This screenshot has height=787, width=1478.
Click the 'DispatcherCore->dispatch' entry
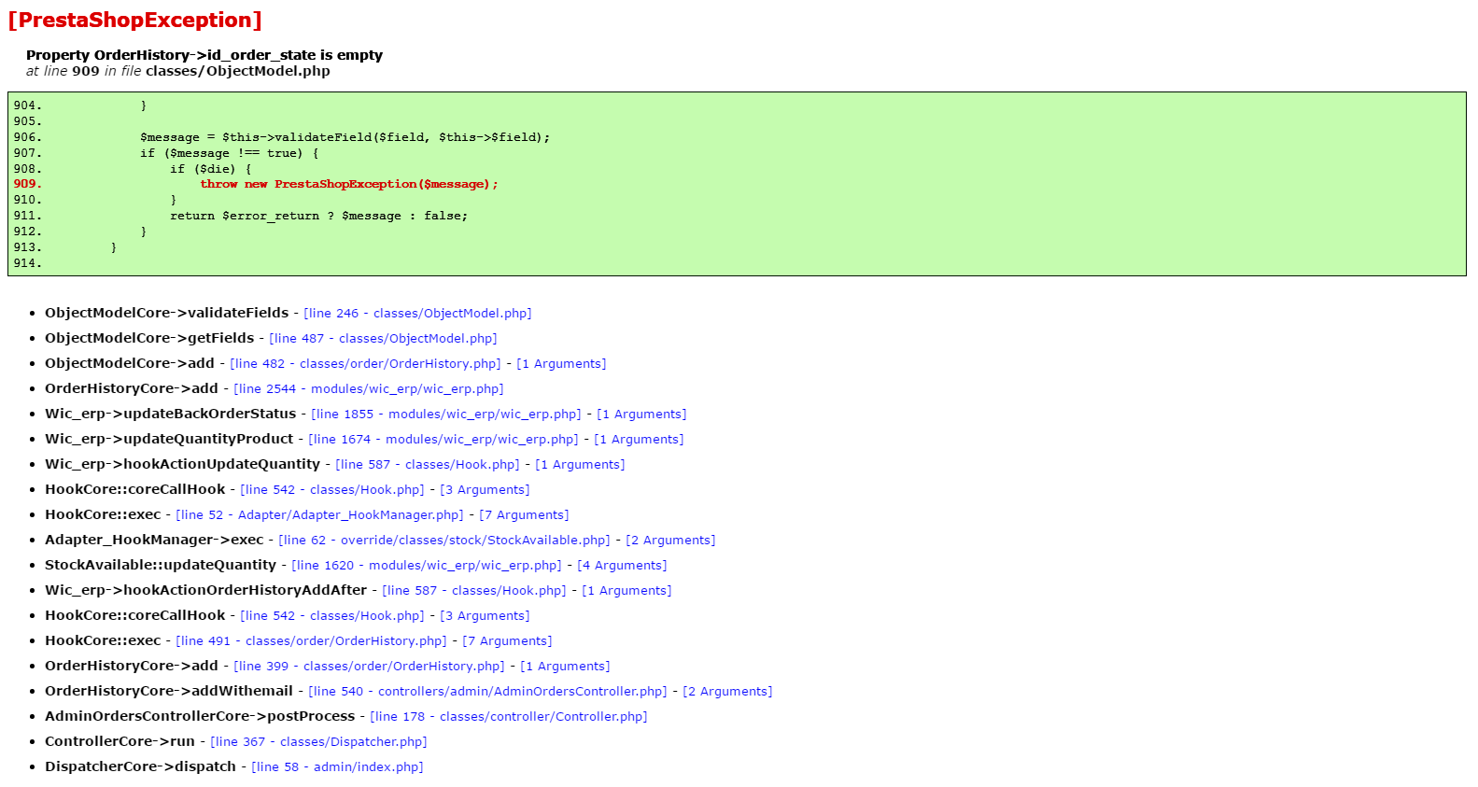click(x=141, y=766)
